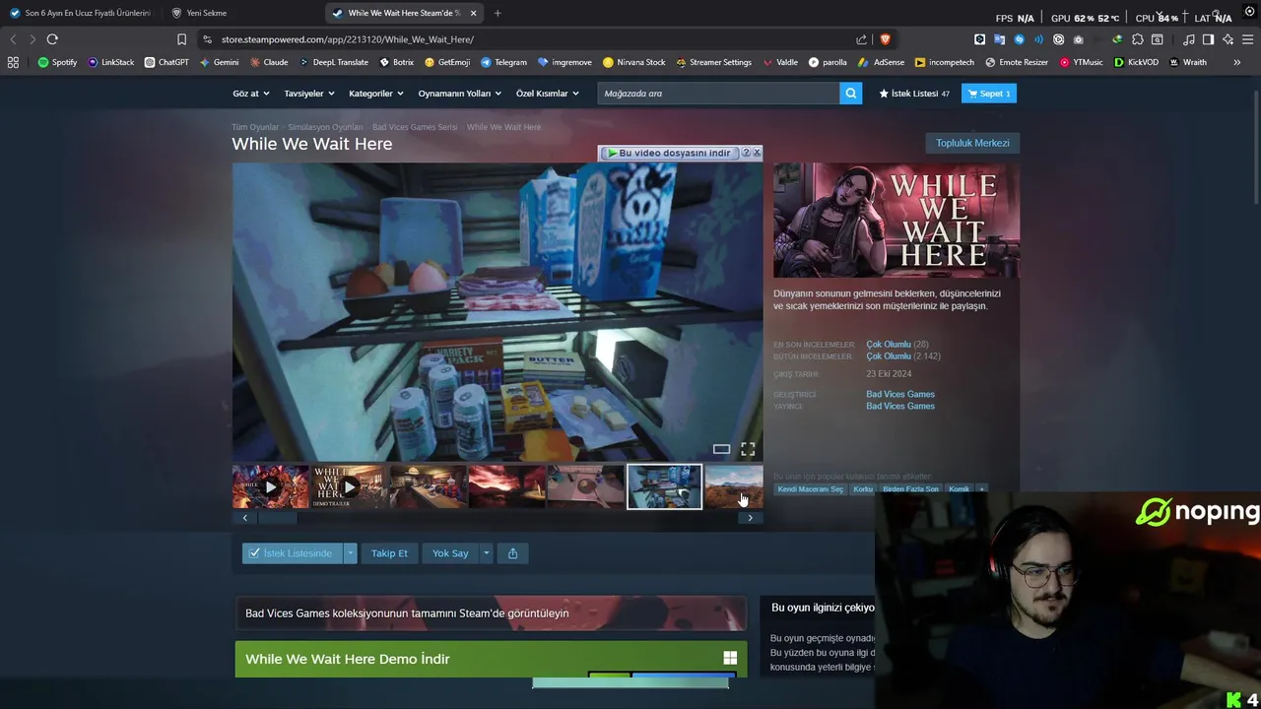Reload the page with the refresh icon
This screenshot has height=709, width=1261.
coord(52,39)
